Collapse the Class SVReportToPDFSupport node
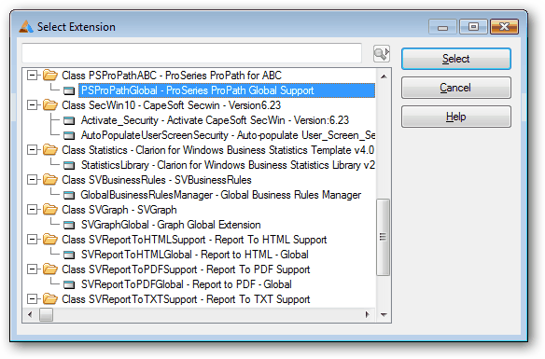Viewport: 545px width, 359px height. click(32, 269)
